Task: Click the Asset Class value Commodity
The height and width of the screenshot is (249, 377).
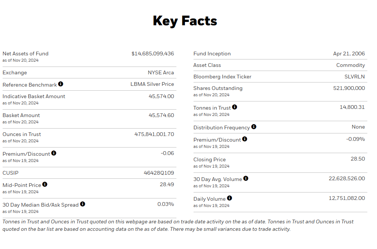Action: 351,65
